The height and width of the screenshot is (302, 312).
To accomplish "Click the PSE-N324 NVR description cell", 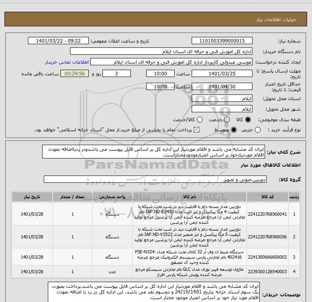I will click(190, 257).
